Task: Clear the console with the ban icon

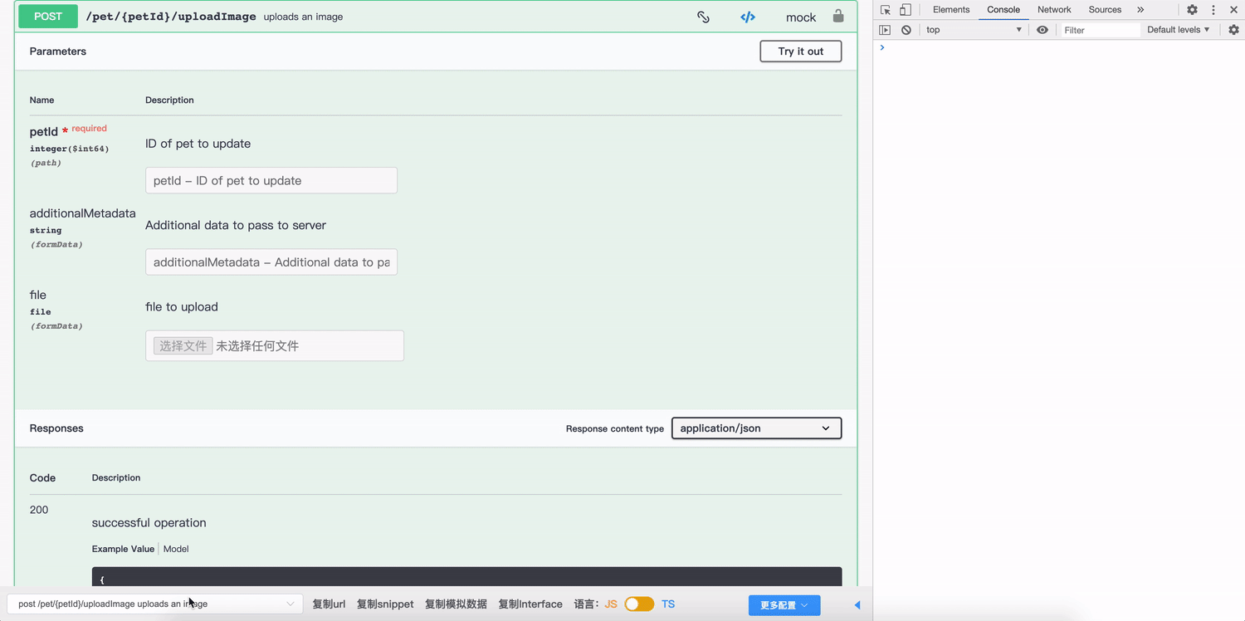Action: 906,30
